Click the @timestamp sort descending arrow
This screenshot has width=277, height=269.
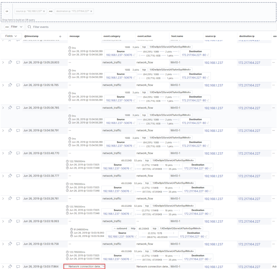click(x=60, y=36)
